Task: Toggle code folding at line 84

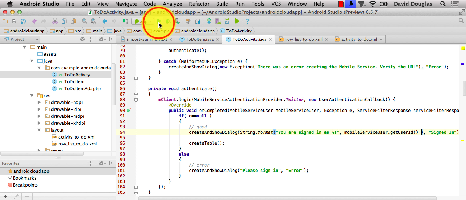Action: [136, 77]
